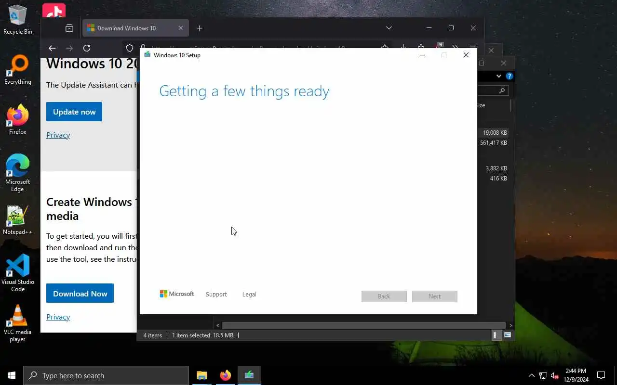
Task: Reload the Download Windows 10 page
Action: click(87, 48)
